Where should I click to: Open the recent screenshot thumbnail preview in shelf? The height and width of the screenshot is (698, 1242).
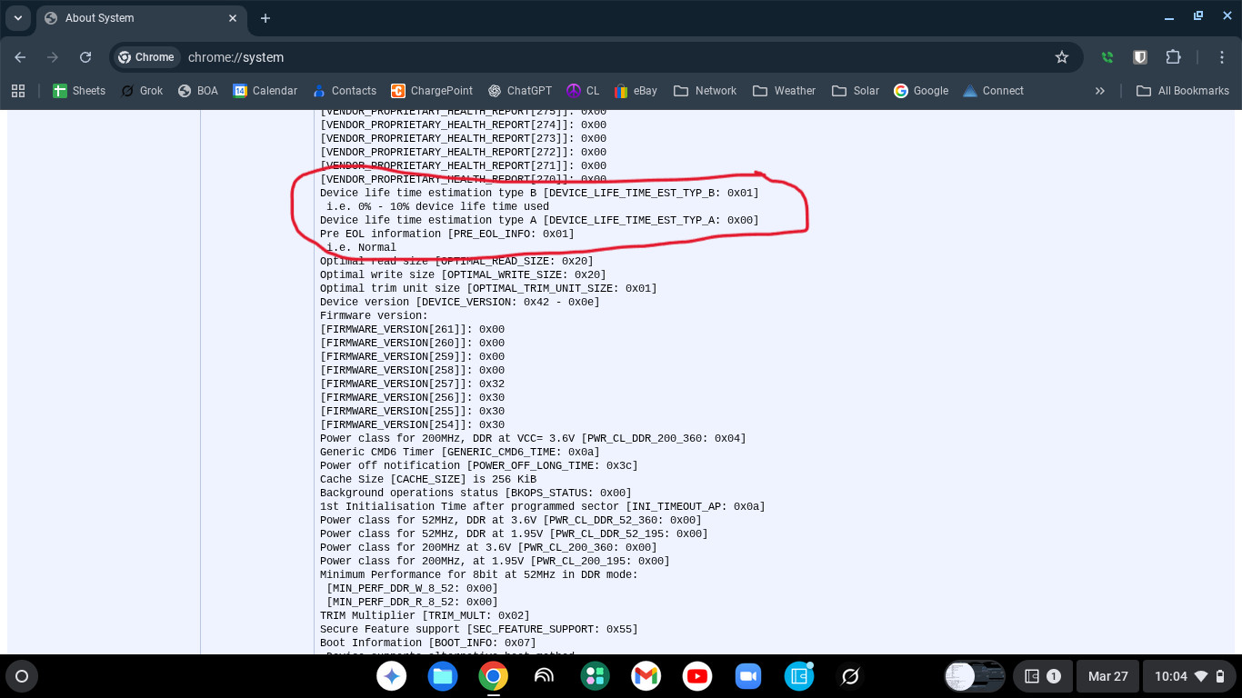[975, 676]
